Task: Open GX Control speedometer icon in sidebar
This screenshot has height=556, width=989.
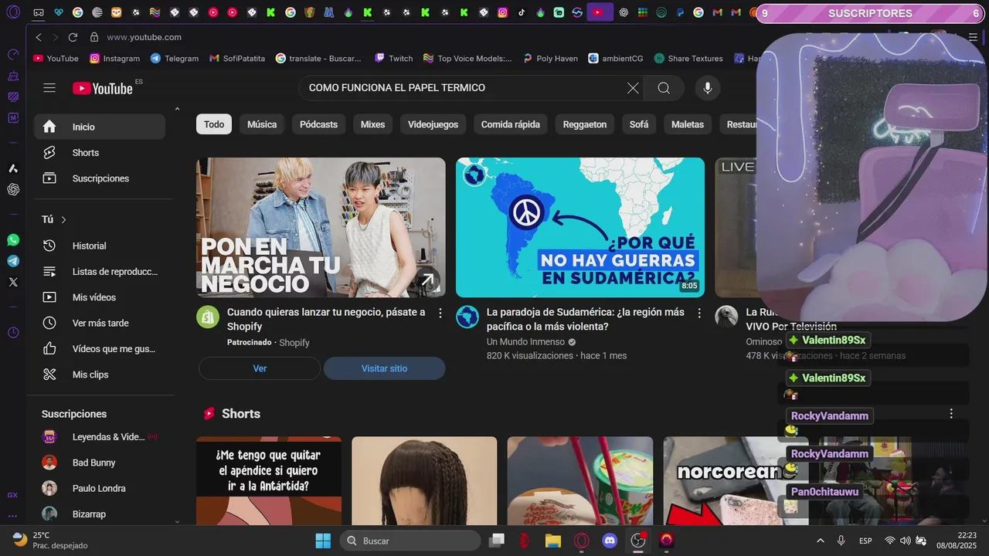Action: (x=13, y=54)
